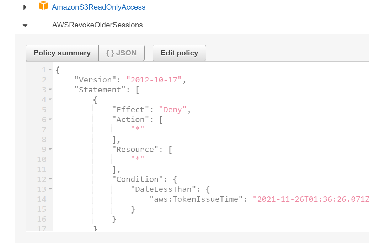Open the AmazonS3ReadOnlyAccess policy link
Image resolution: width=369 pixels, height=243 pixels.
98,7
